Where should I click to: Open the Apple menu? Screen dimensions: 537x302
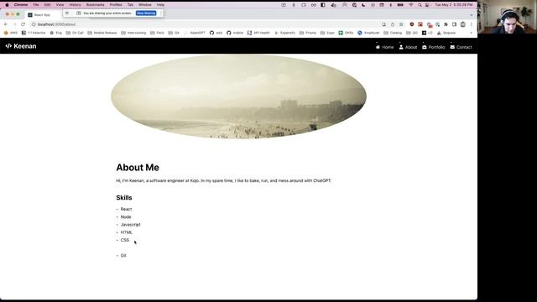click(x=7, y=5)
